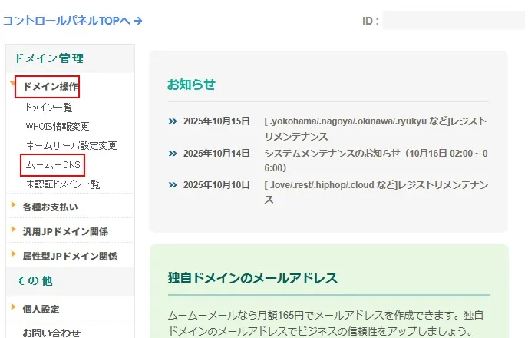Expand the 個人設定 section

41,309
